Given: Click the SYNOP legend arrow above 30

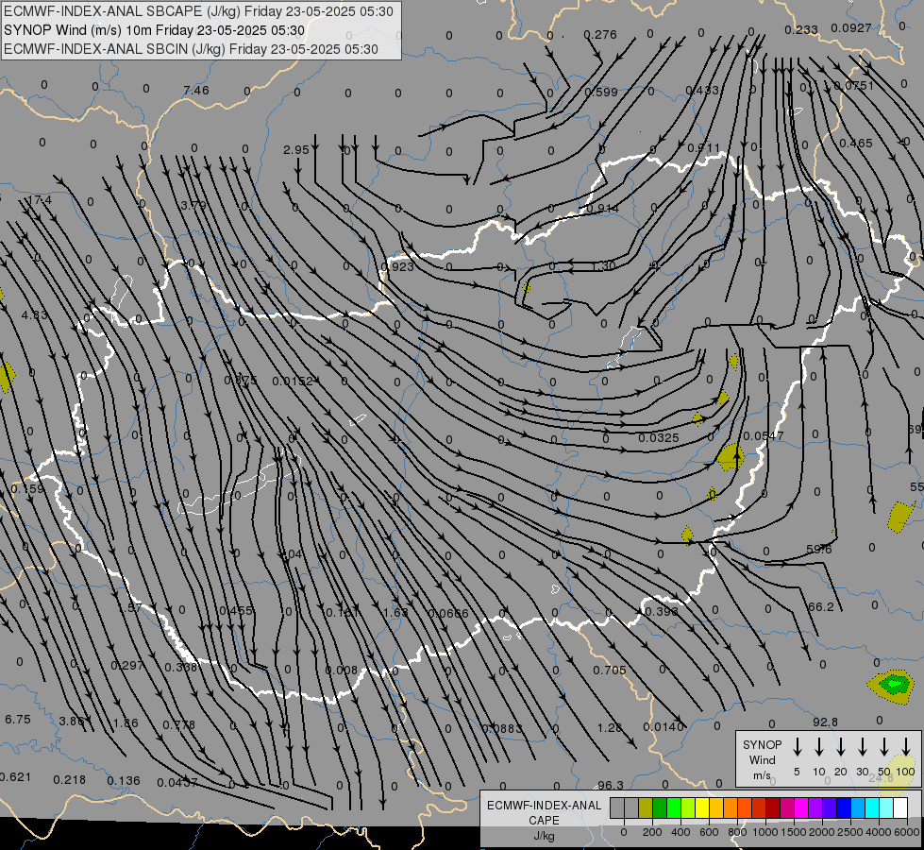Looking at the screenshot, I should point(862,747).
